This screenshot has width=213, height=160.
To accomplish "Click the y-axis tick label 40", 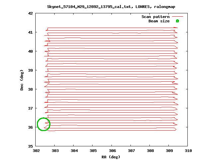I will click(x=31, y=51).
